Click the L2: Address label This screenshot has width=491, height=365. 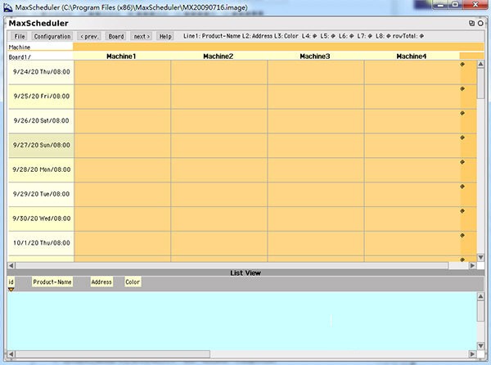(257, 36)
